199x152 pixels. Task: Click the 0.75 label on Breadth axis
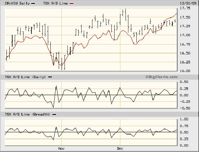click(184, 126)
